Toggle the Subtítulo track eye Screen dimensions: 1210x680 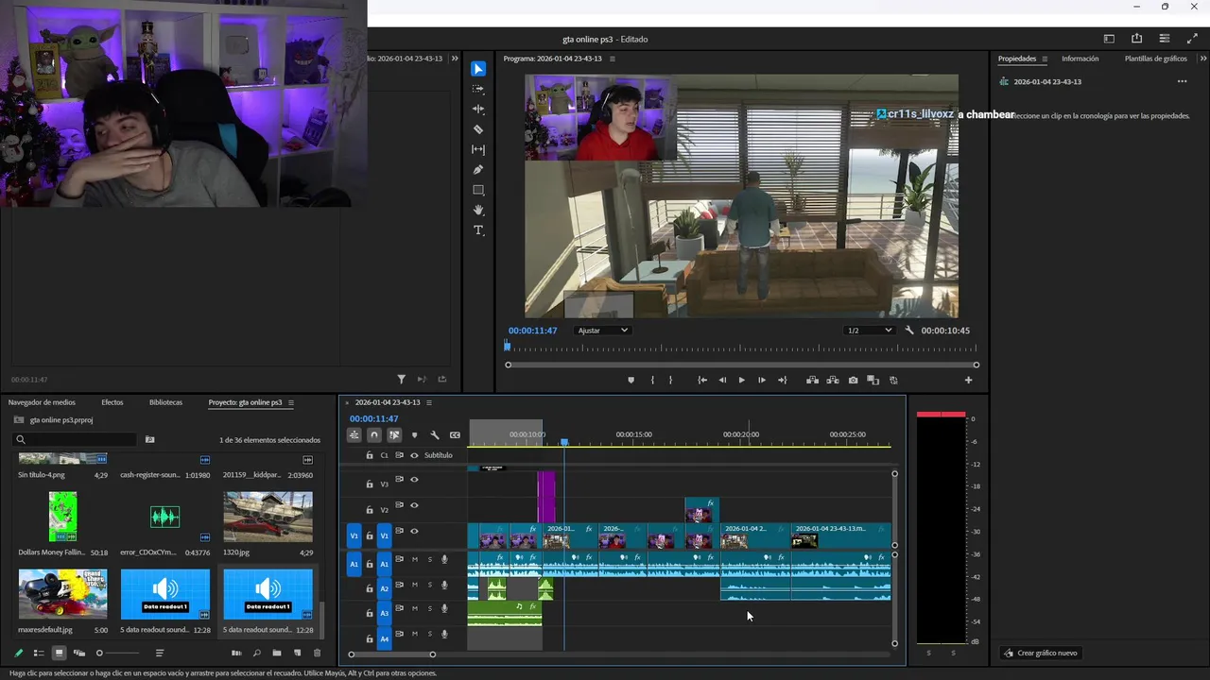414,455
